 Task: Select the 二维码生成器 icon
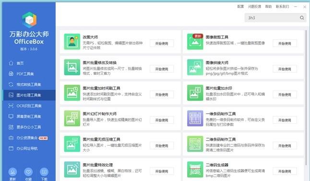click(195, 169)
